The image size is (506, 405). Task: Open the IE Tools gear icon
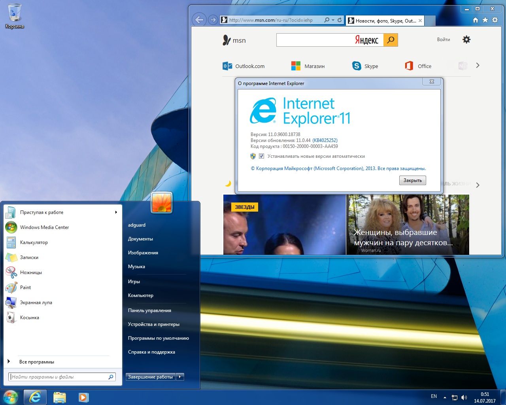click(x=495, y=20)
